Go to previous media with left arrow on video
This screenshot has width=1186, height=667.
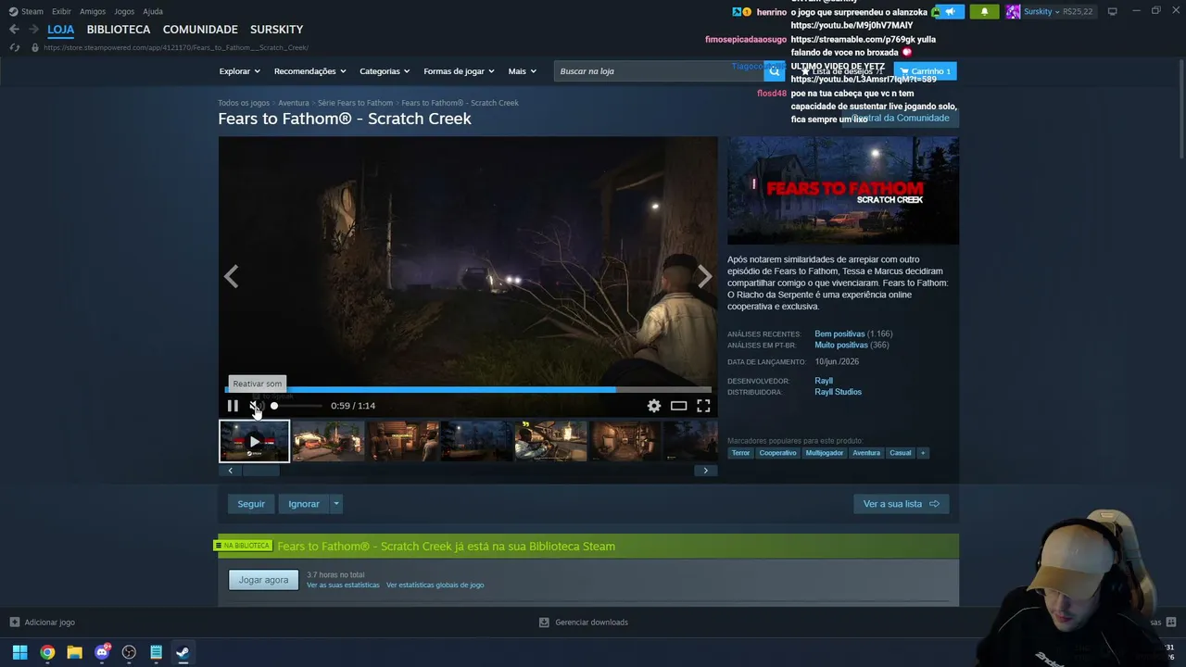click(x=231, y=276)
